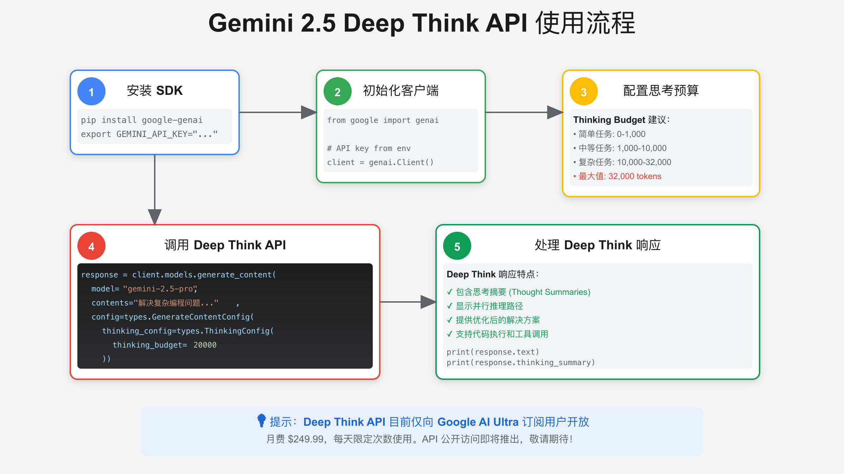Click the code "thinking_budget= 20000"
This screenshot has width=844, height=474.
165,345
